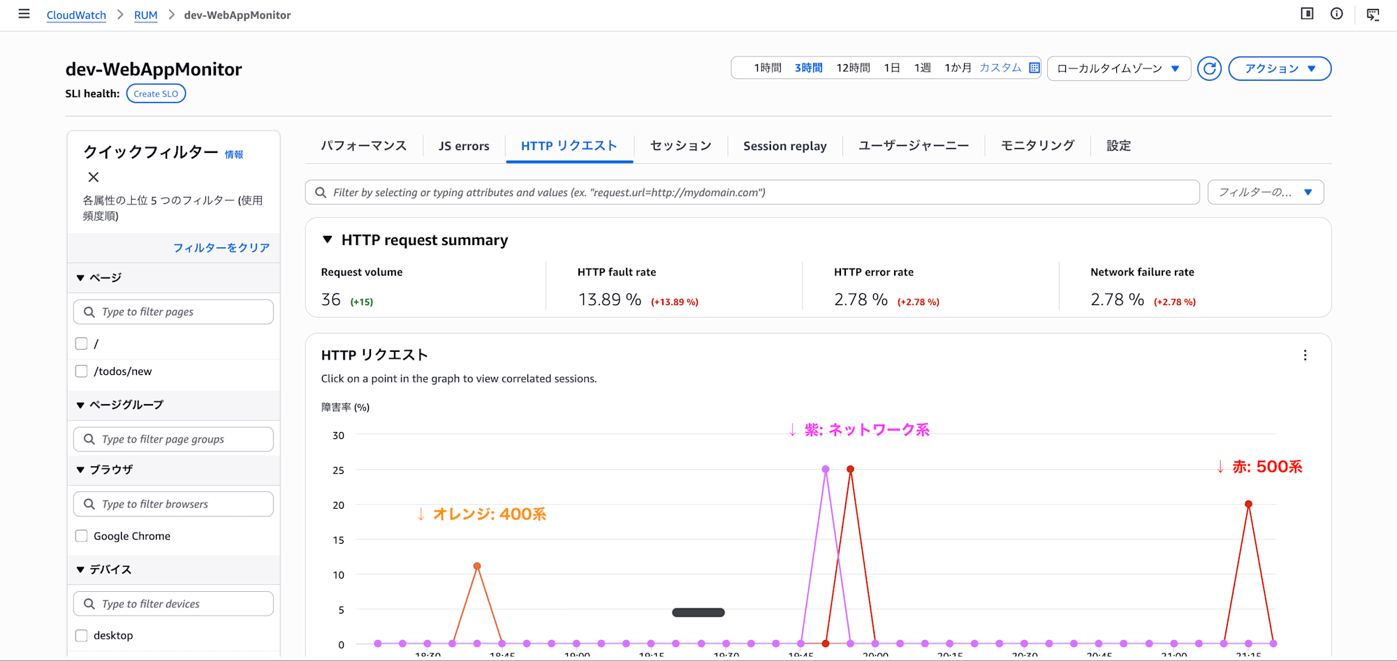Collapse the HTTP request summary section
1397x661 pixels.
tap(327, 240)
